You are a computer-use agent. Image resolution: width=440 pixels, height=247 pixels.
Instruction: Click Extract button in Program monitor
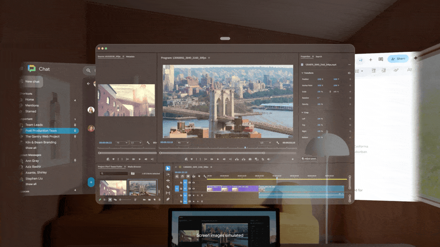tap(243, 159)
